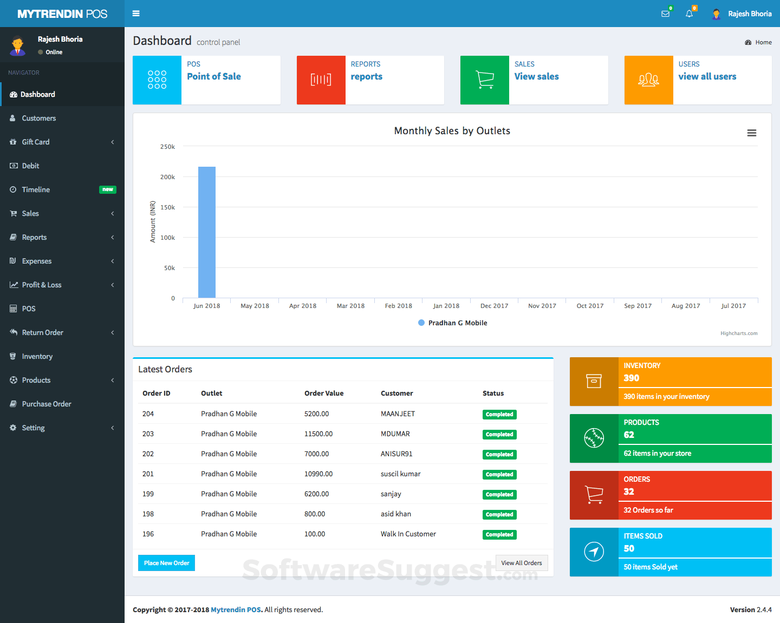Image resolution: width=780 pixels, height=623 pixels.
Task: Click the red reports barcode icon
Action: pyautogui.click(x=321, y=80)
